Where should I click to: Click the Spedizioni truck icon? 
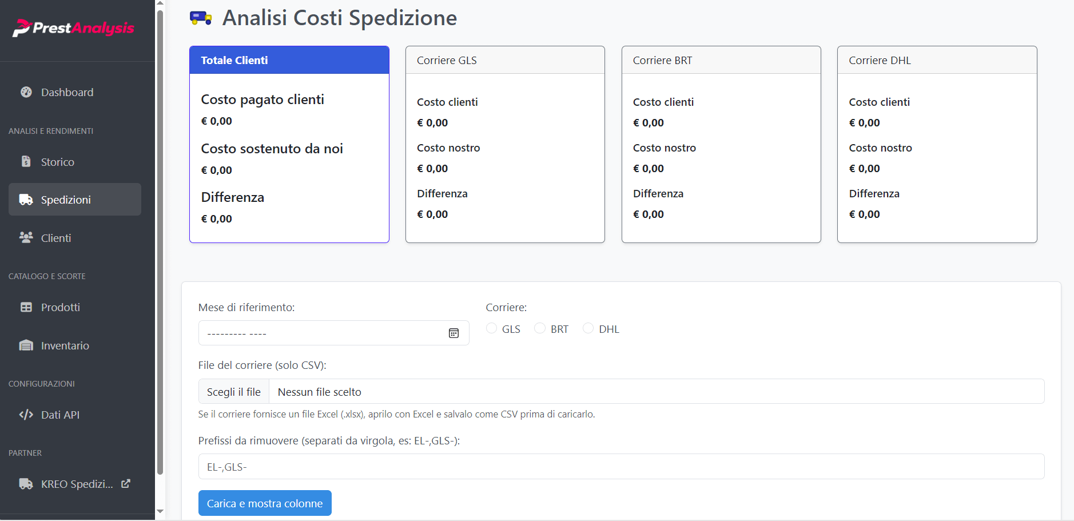tap(26, 199)
